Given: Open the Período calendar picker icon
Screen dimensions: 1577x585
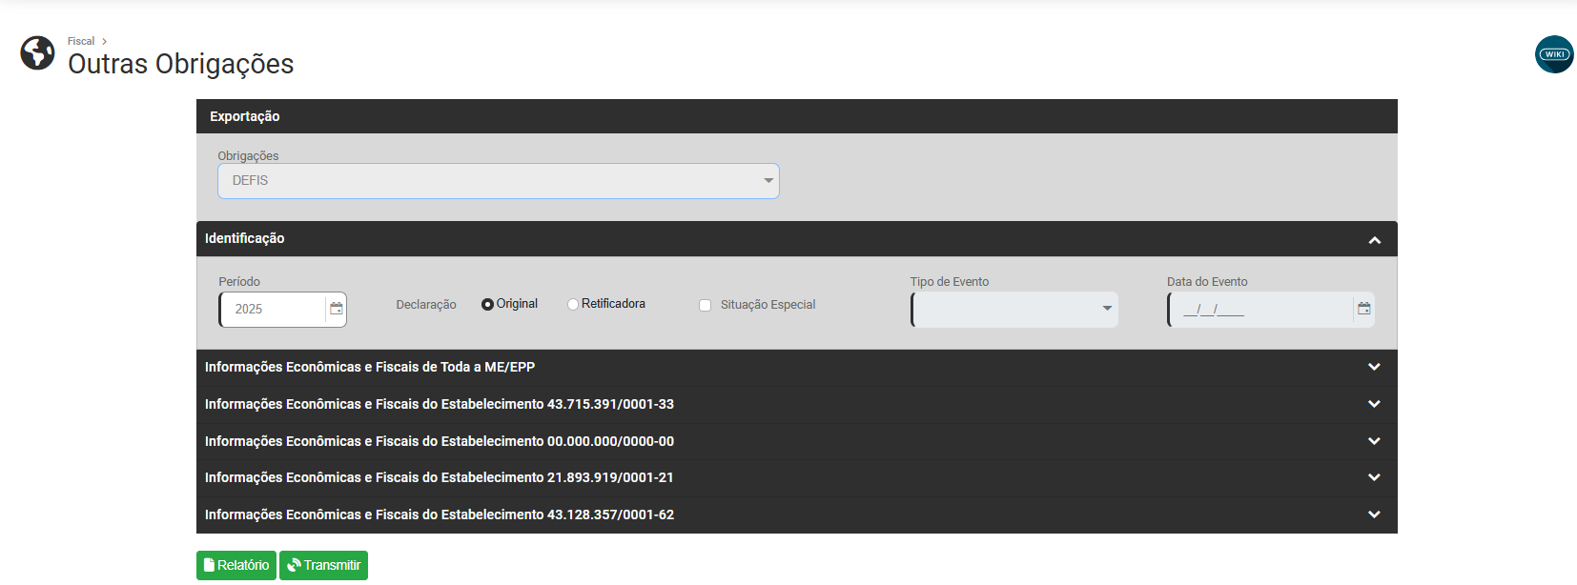Looking at the screenshot, I should pos(336,309).
